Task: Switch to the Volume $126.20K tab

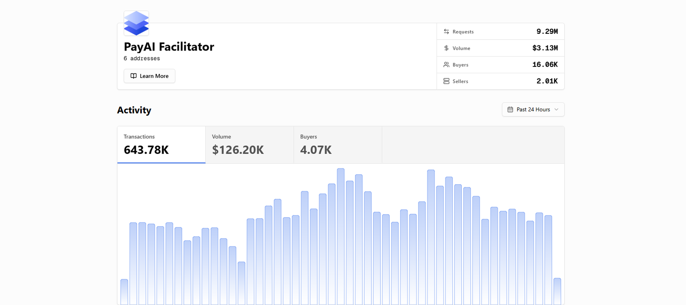Action: (x=250, y=145)
